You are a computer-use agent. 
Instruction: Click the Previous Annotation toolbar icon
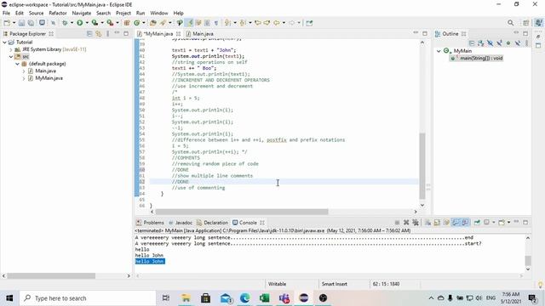pos(243,23)
